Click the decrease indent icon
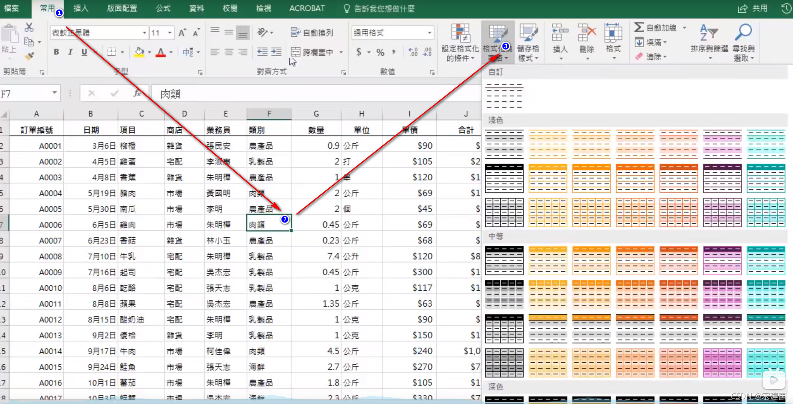Viewport: 793px width, 404px height. tap(262, 52)
